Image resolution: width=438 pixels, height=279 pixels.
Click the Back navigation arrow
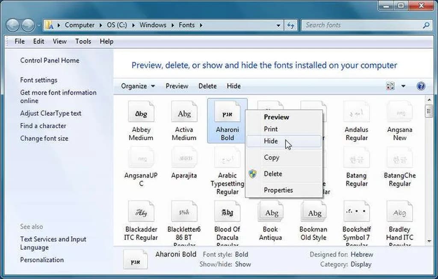13,26
